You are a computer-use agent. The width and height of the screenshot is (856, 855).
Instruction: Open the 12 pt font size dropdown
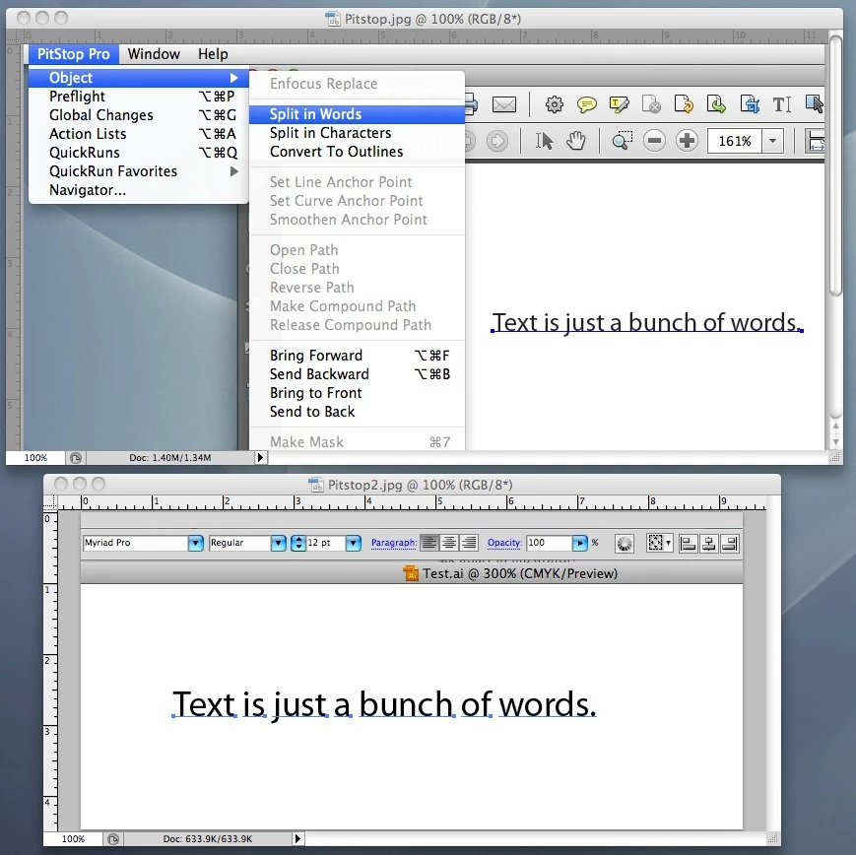click(x=354, y=544)
